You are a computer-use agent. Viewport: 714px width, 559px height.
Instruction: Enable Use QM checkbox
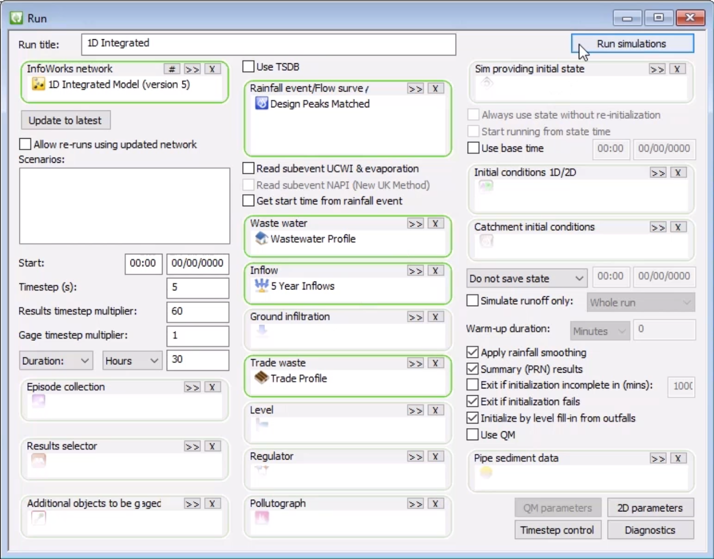click(472, 434)
